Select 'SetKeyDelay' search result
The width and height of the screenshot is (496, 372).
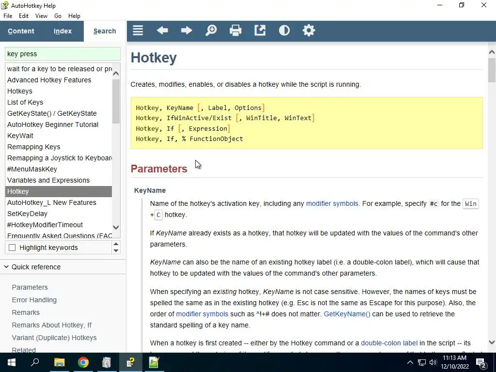click(59, 214)
